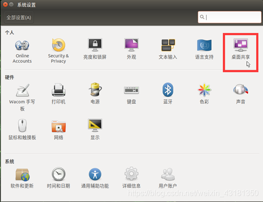Open 文本输入 (Text Entry) settings
This screenshot has width=263, height=202.
point(168,49)
